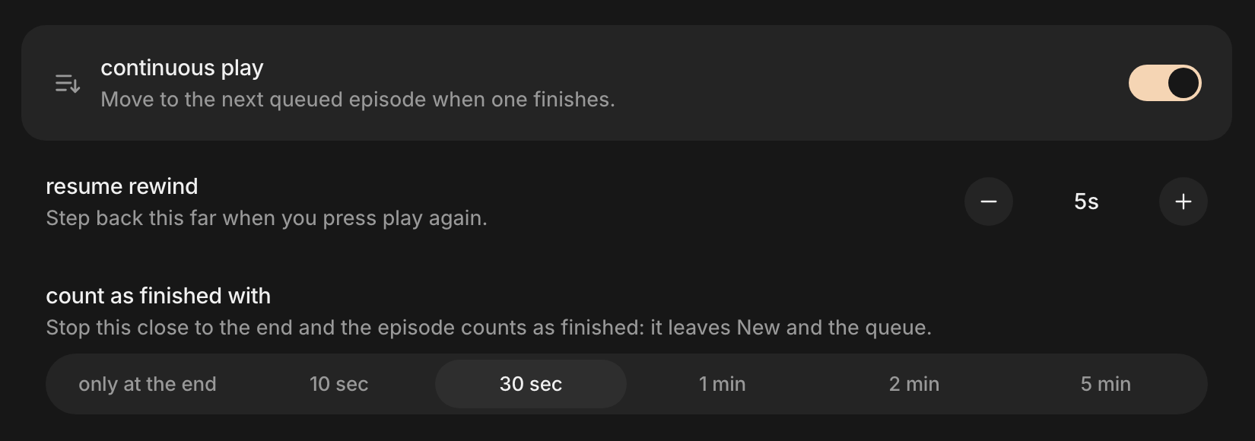Viewport: 1255px width, 441px height.
Task: Click the dark knob of the continuous play switch
Action: click(1183, 83)
